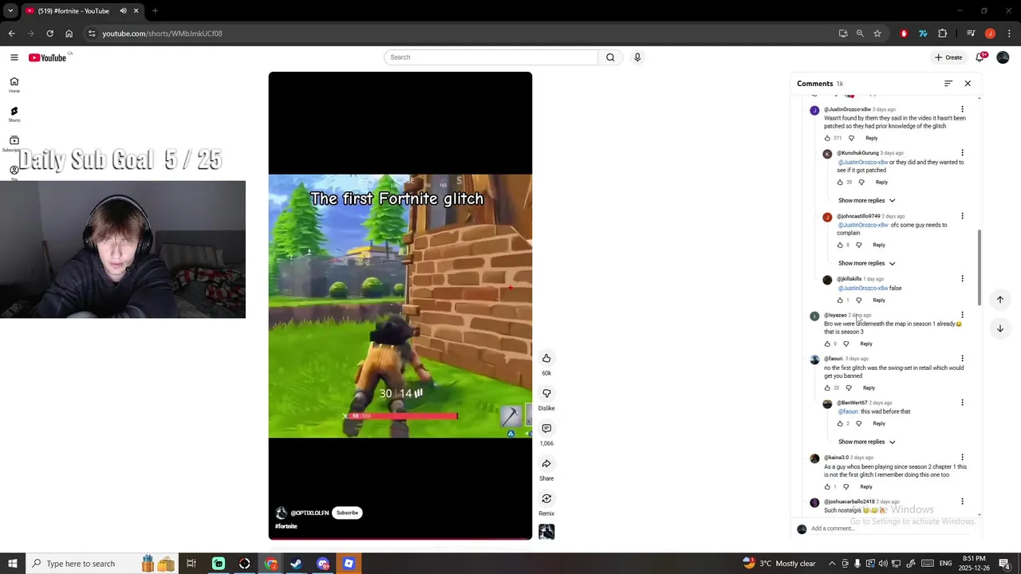Mute the Fortnite YouTube browser tab
This screenshot has width=1021, height=574.
[x=123, y=11]
